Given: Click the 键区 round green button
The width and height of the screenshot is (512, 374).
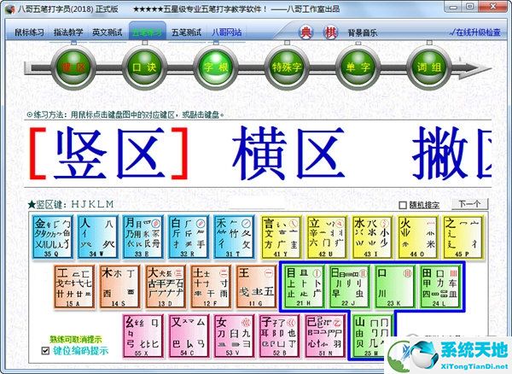Looking at the screenshot, I should 74,67.
